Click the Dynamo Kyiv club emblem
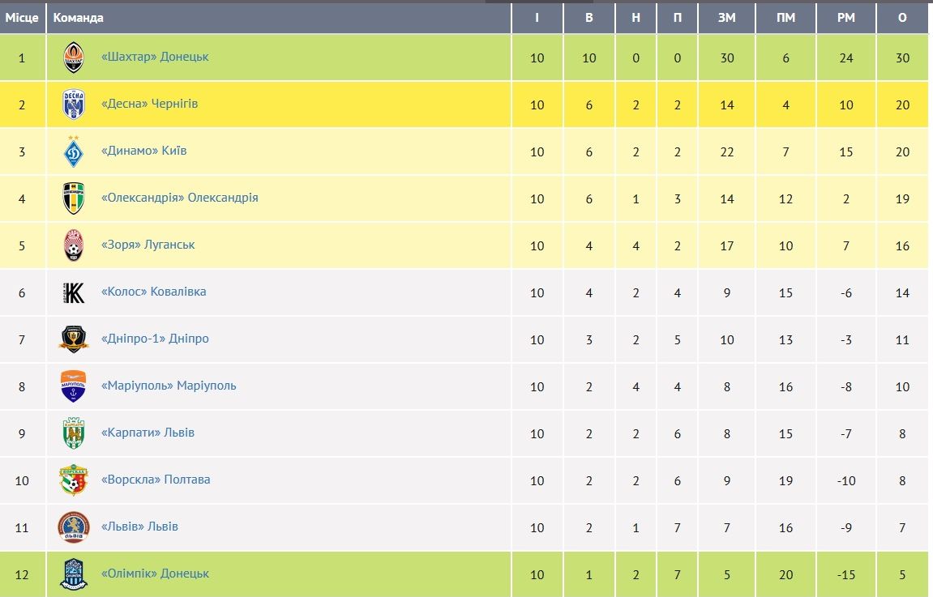 [74, 151]
